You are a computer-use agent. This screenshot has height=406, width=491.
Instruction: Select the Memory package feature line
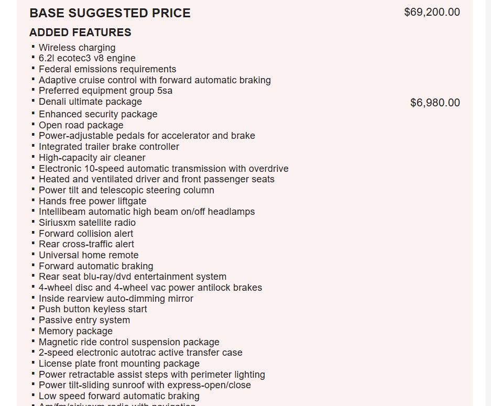pos(75,331)
